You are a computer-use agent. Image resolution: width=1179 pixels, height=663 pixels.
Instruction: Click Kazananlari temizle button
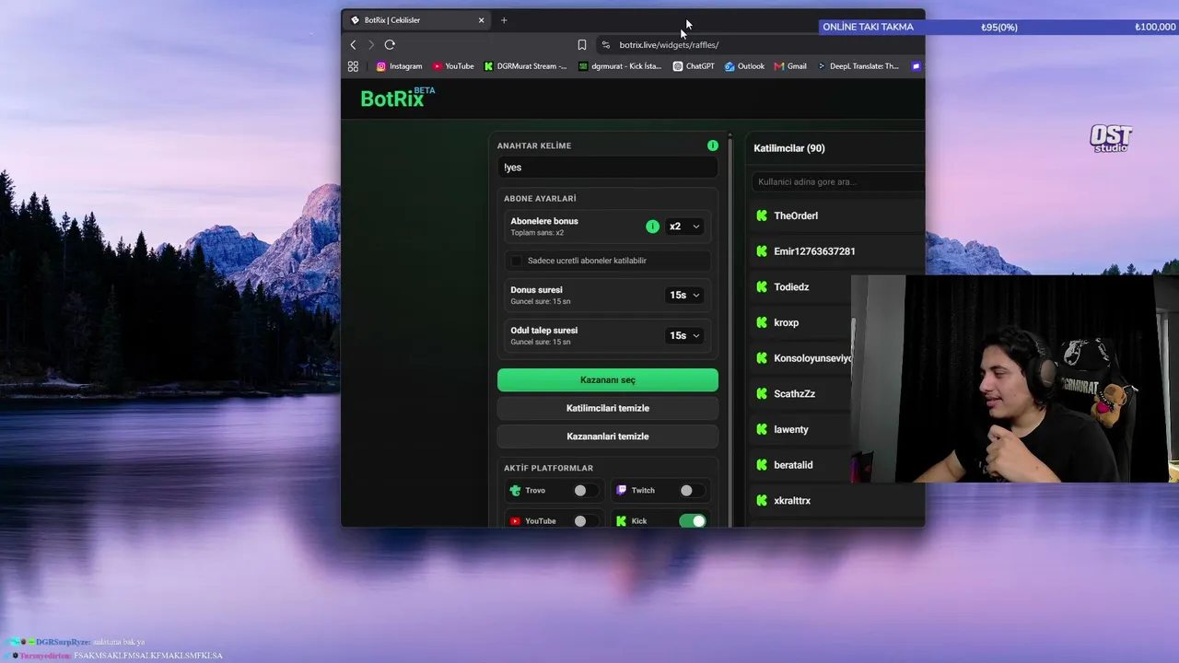click(x=607, y=436)
